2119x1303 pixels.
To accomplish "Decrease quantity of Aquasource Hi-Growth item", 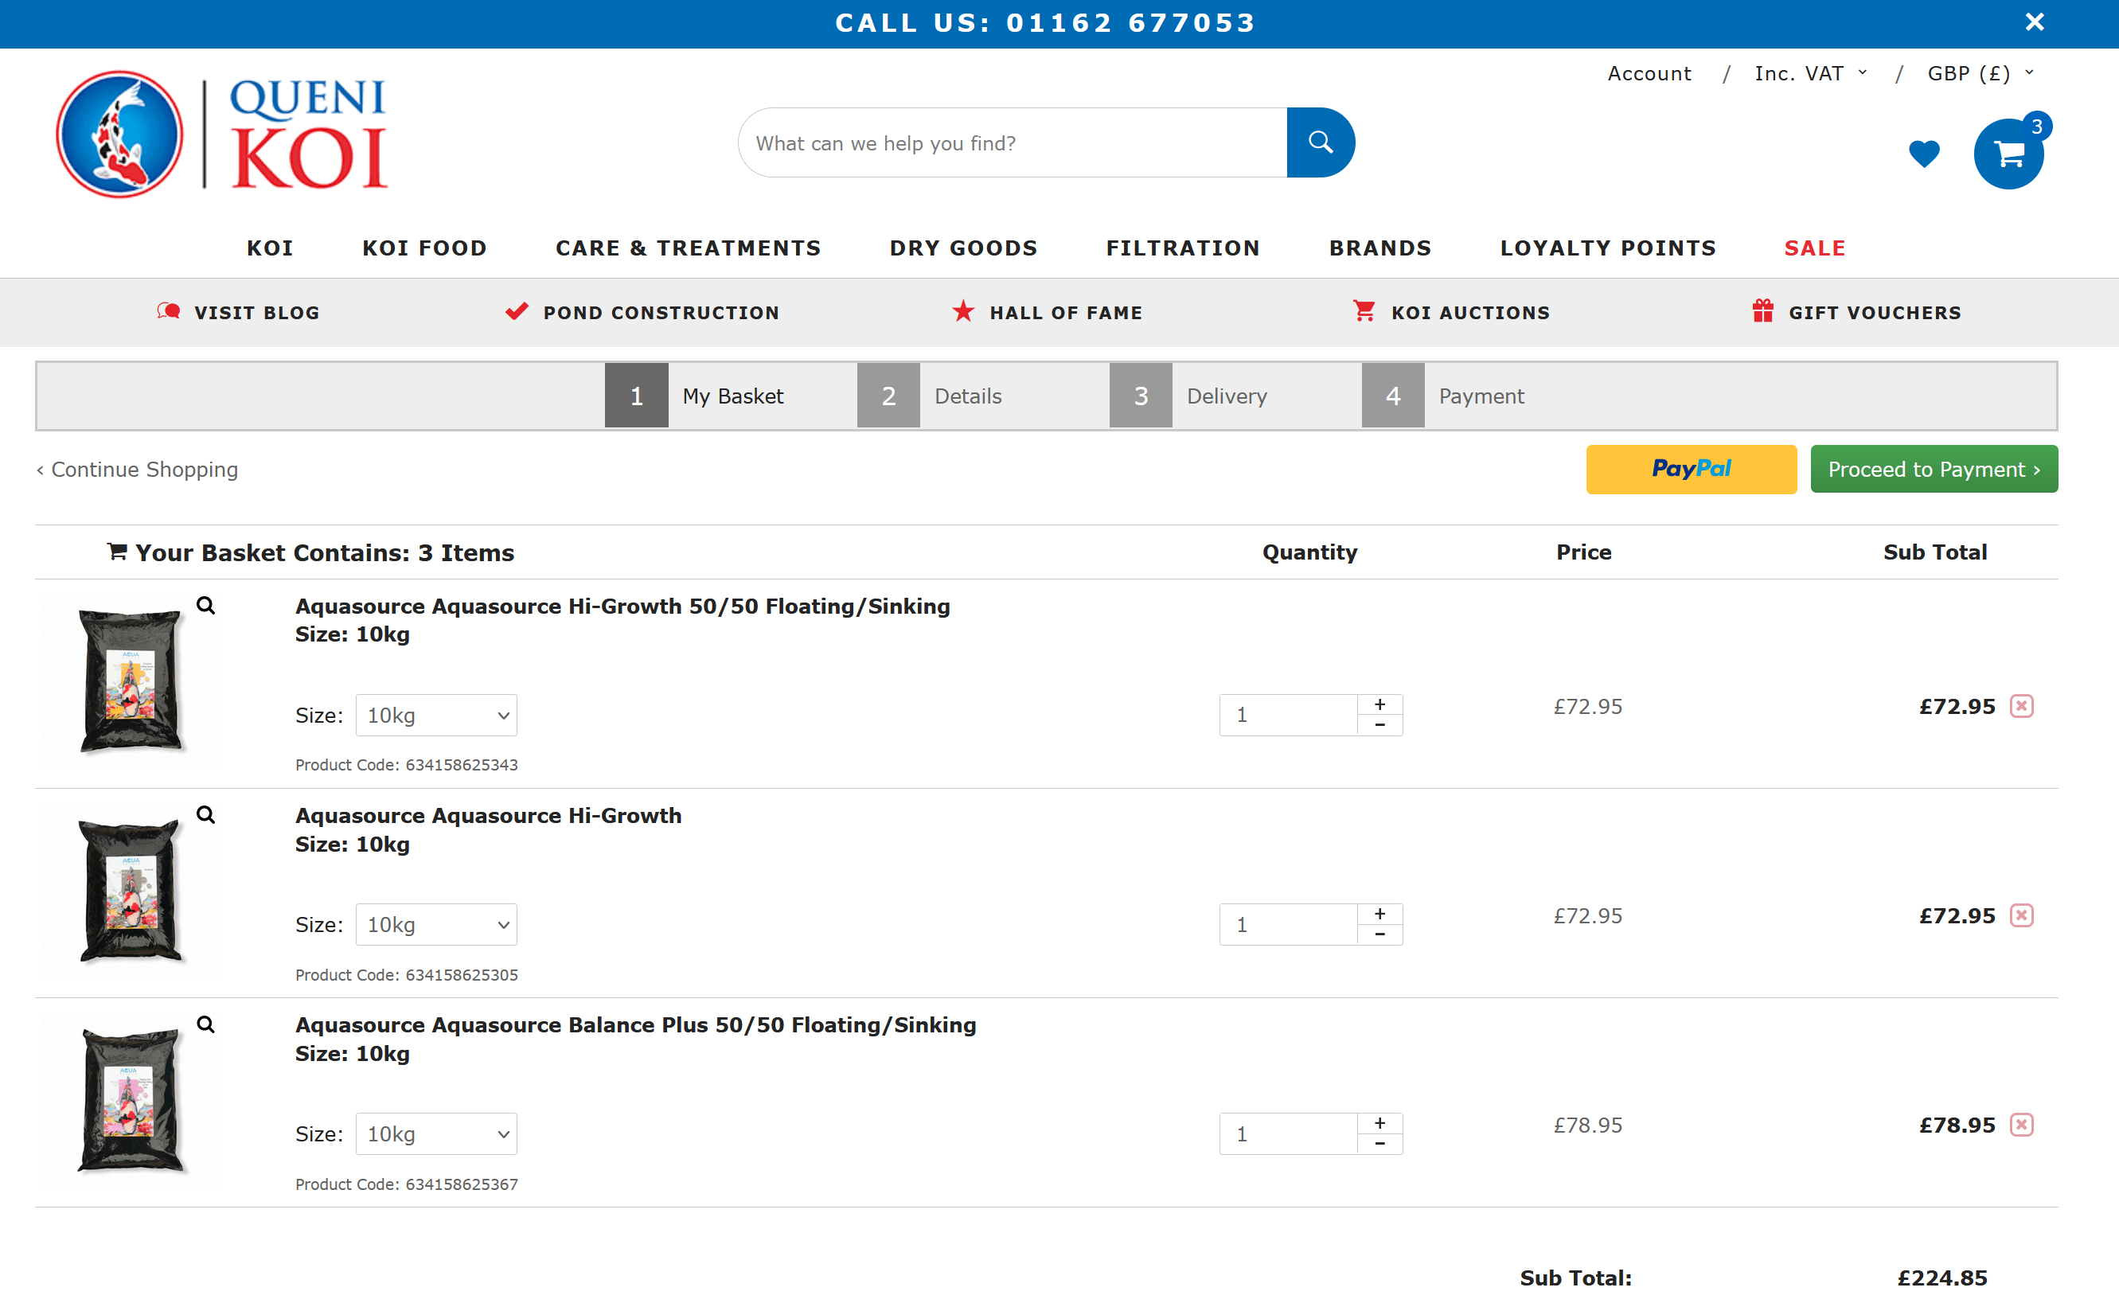I will coord(1379,934).
